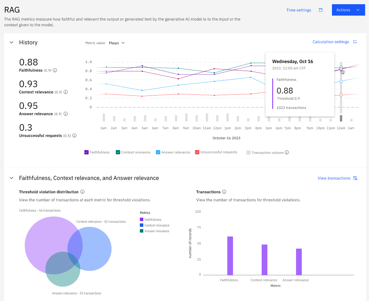Collapse the Faithfulness, Context relevance section chevron
This screenshot has width=369, height=301.
11,178
